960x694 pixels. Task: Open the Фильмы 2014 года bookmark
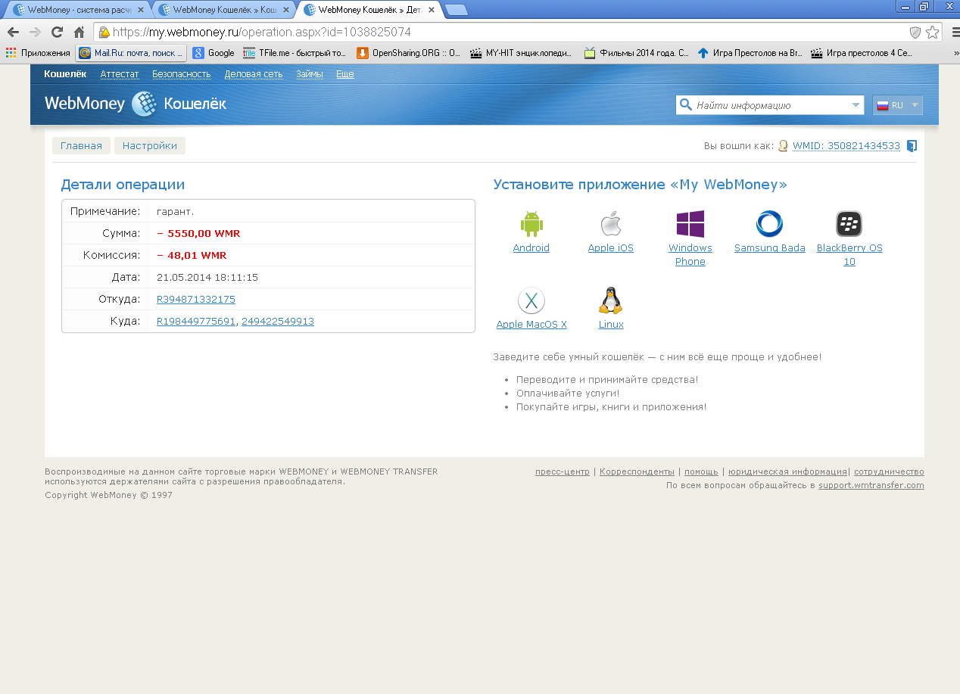(636, 53)
